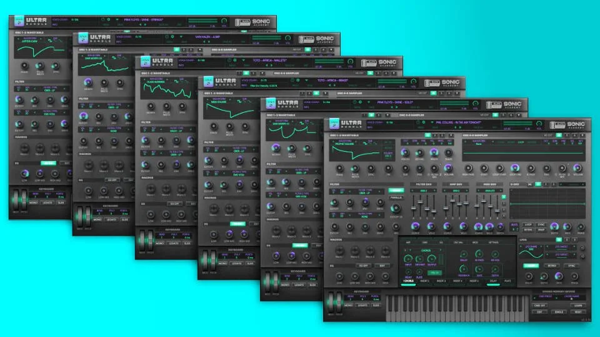Click the green MIX FX button in the chorus panel
This screenshot has height=337, width=600.
[435, 273]
